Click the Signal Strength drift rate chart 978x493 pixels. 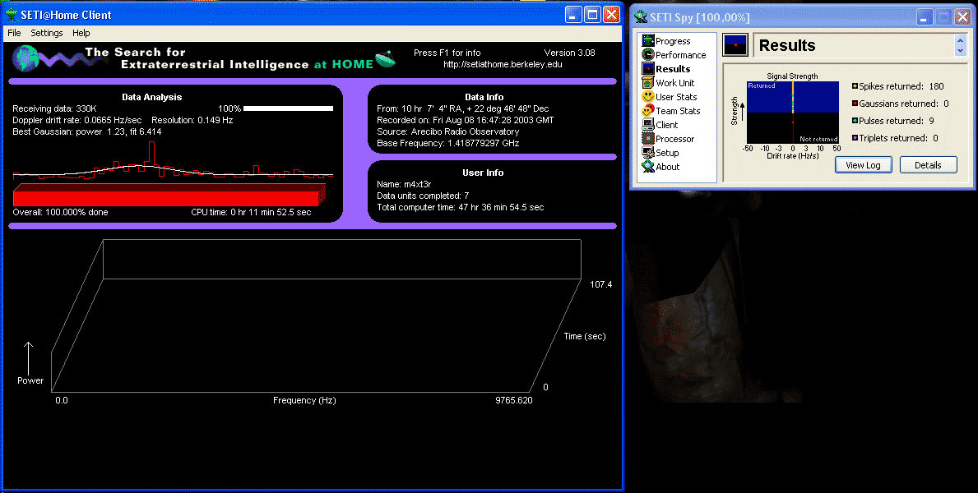pos(793,113)
